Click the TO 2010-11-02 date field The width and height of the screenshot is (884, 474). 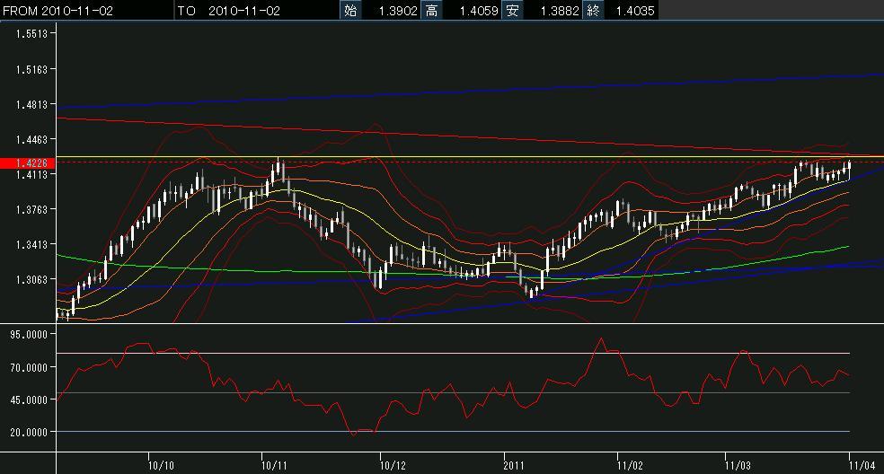pos(229,11)
